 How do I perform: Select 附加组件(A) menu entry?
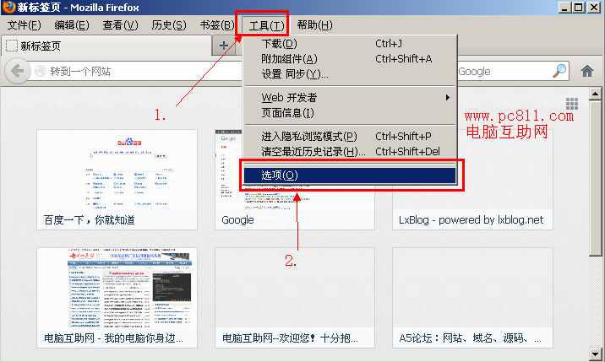point(350,59)
